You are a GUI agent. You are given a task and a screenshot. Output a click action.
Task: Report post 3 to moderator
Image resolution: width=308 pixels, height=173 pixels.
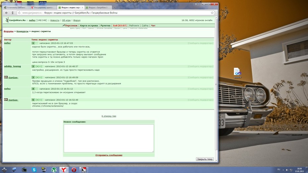(200, 77)
